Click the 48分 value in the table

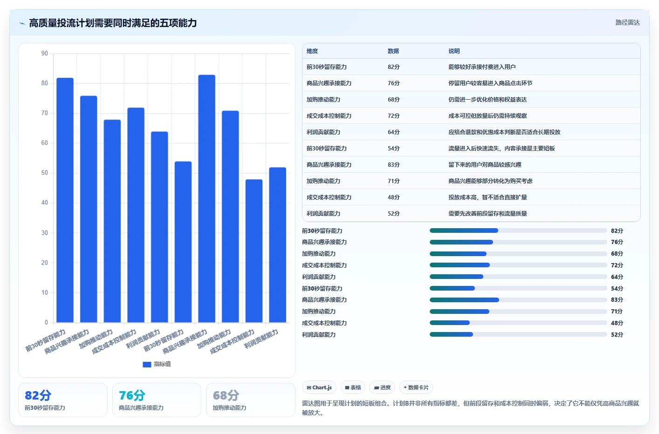393,197
